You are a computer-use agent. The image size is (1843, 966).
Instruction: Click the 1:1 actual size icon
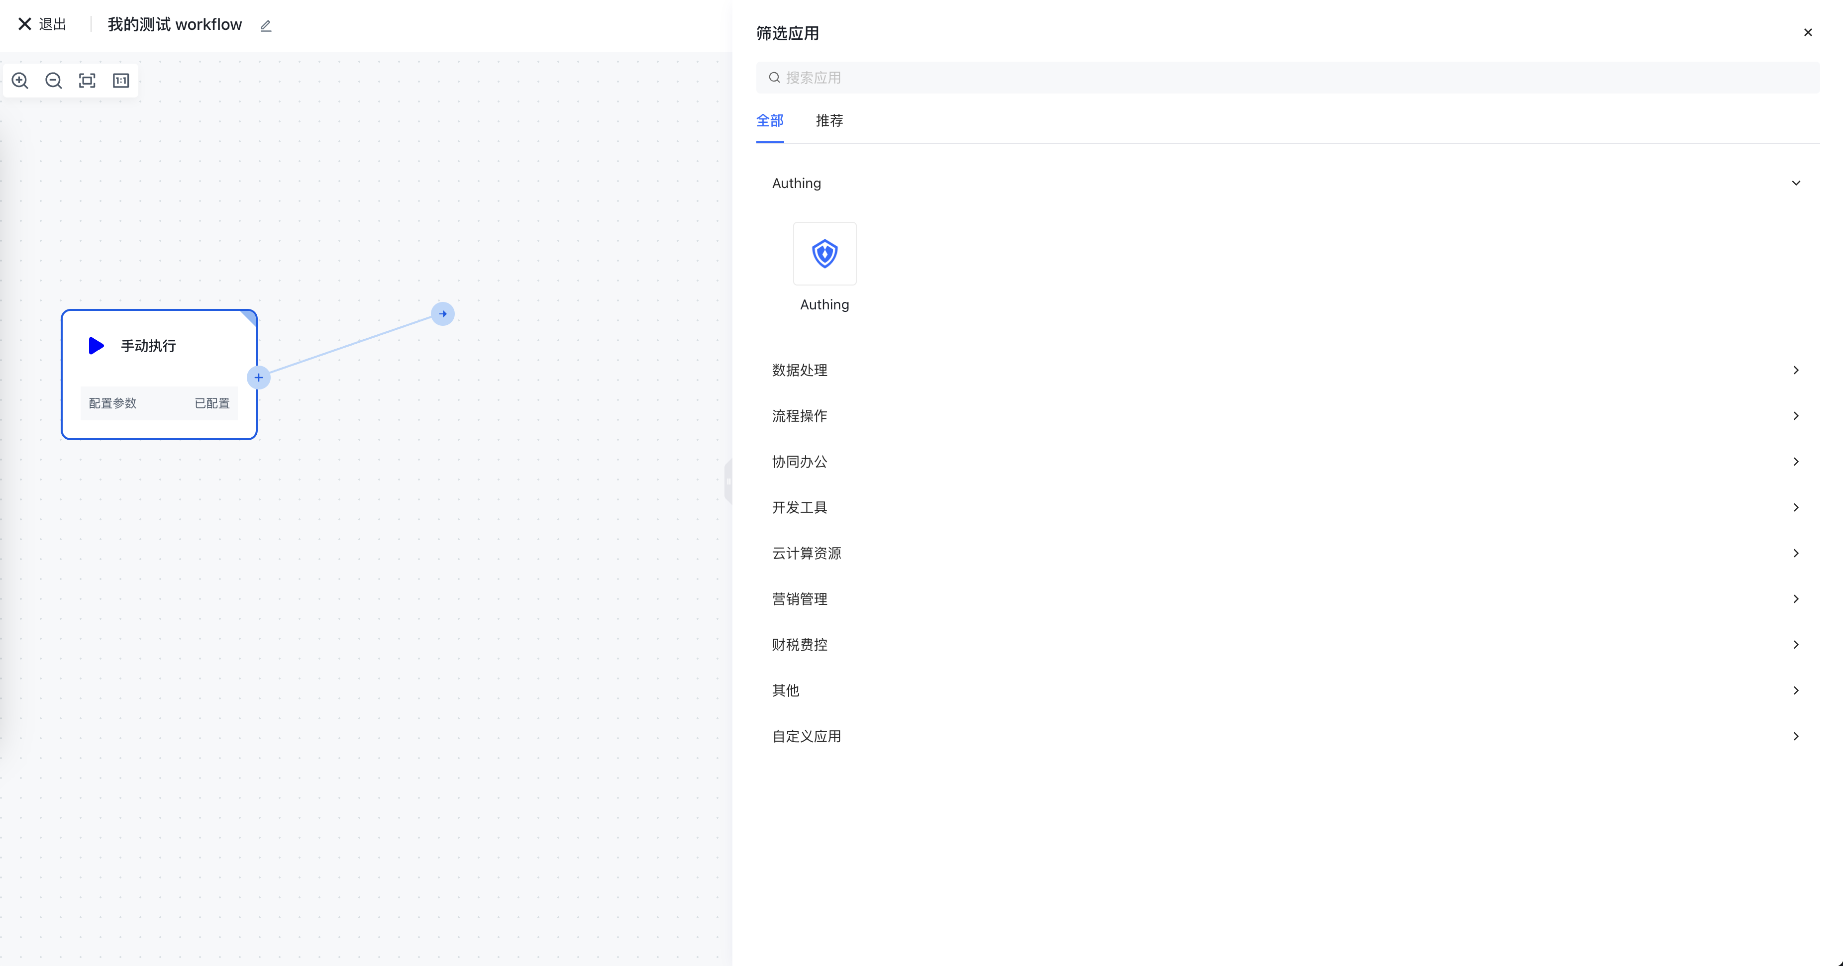[x=120, y=81]
